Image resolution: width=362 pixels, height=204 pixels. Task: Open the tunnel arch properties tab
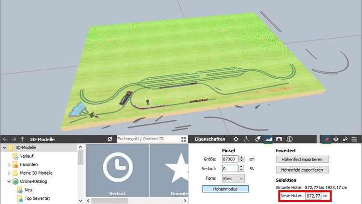tap(279, 139)
